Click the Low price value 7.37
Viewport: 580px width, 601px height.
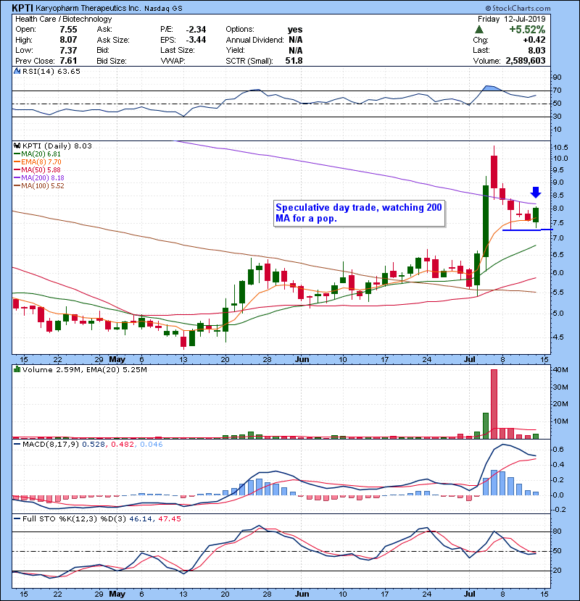pos(68,51)
